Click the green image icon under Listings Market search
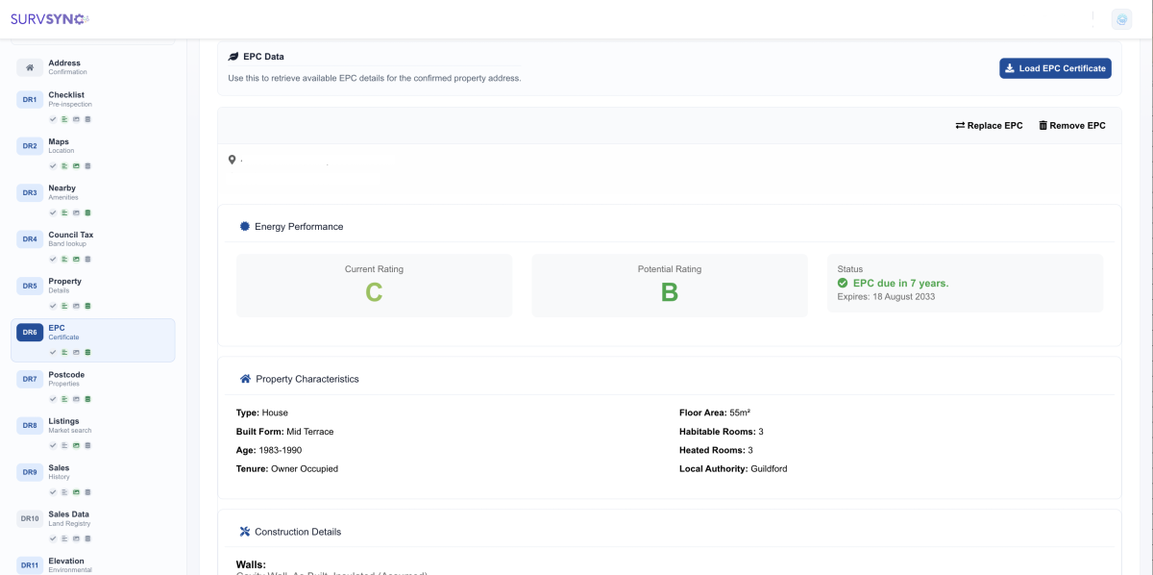The image size is (1153, 575). [76, 446]
